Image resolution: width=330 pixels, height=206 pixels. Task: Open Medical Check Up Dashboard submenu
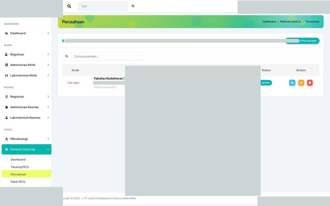[18, 160]
